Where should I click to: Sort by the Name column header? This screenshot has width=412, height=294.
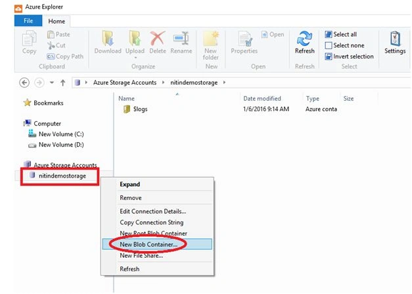[x=126, y=99]
